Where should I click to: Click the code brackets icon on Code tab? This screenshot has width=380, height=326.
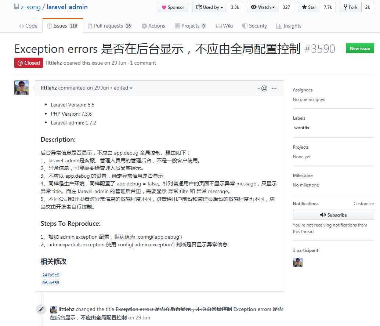tap(22, 26)
